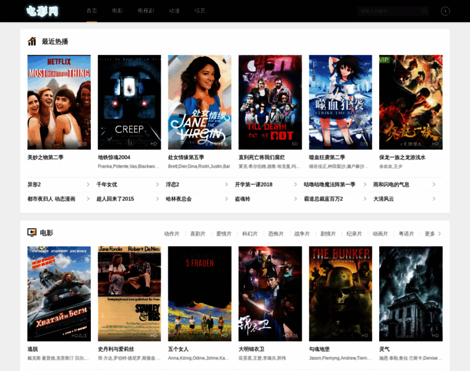Open 雨和闪电的气息 entry chevron

point(434,184)
